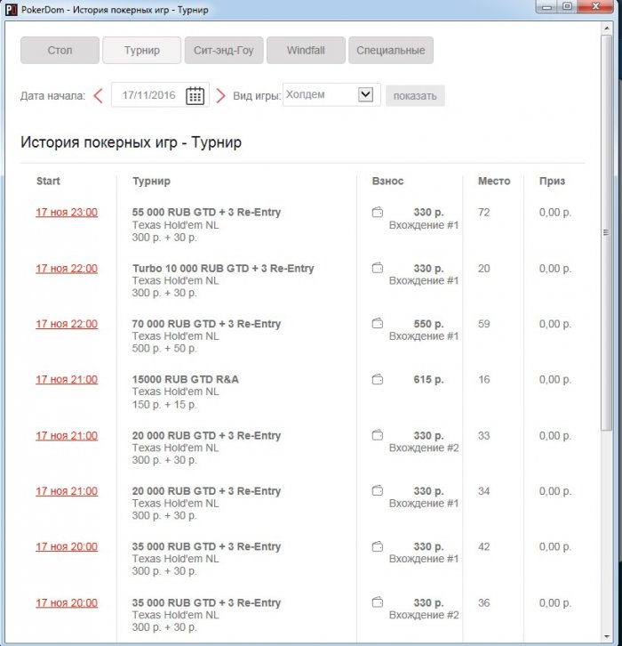Click the 500 р. + 50 р. fee text

click(164, 349)
